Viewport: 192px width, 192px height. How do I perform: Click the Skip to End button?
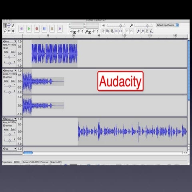click(x=60, y=28)
